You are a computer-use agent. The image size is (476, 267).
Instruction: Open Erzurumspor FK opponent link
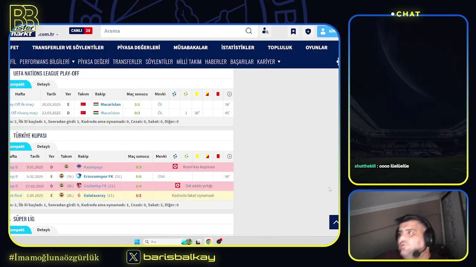tap(98, 177)
